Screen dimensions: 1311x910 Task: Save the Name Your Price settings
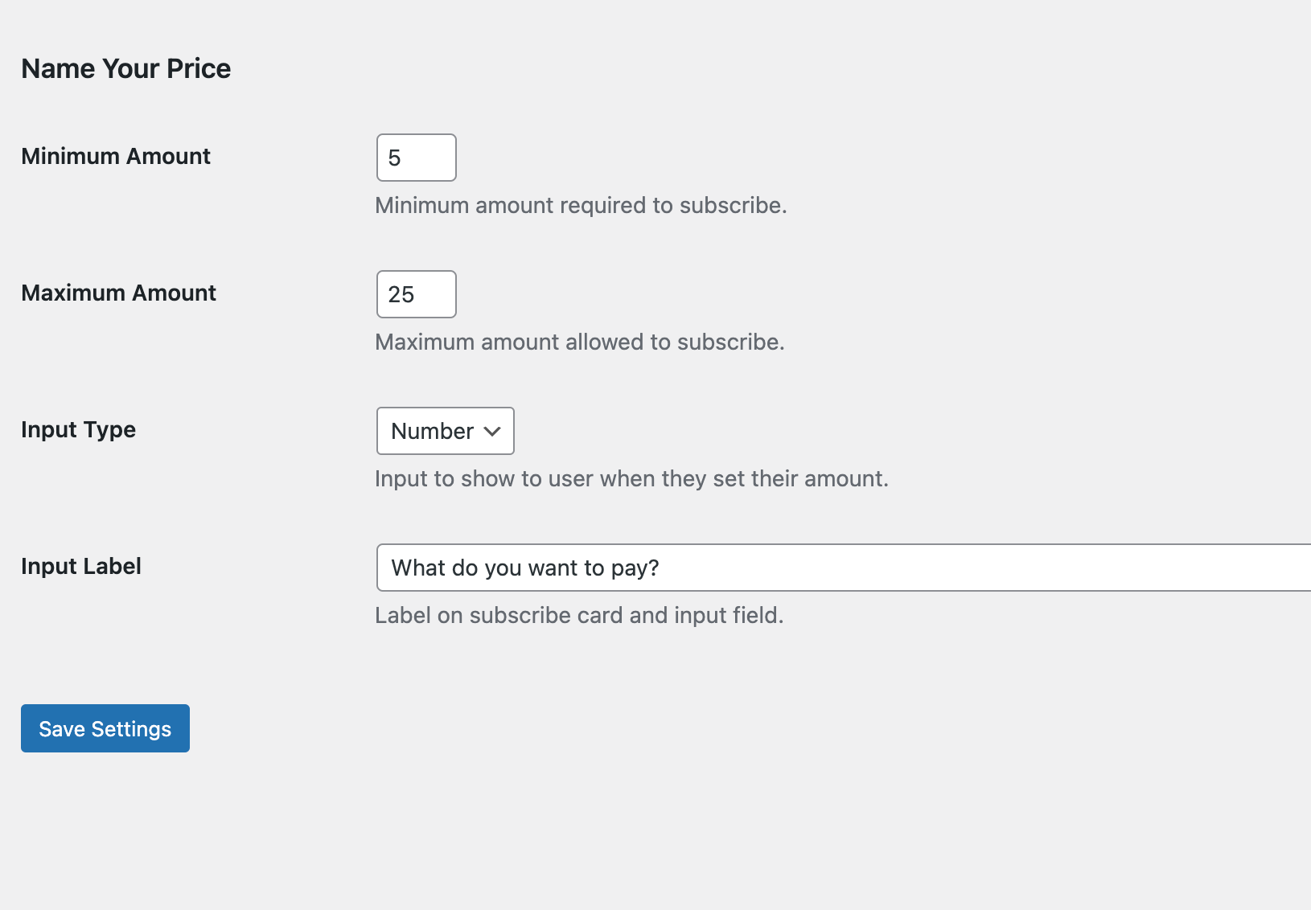105,728
